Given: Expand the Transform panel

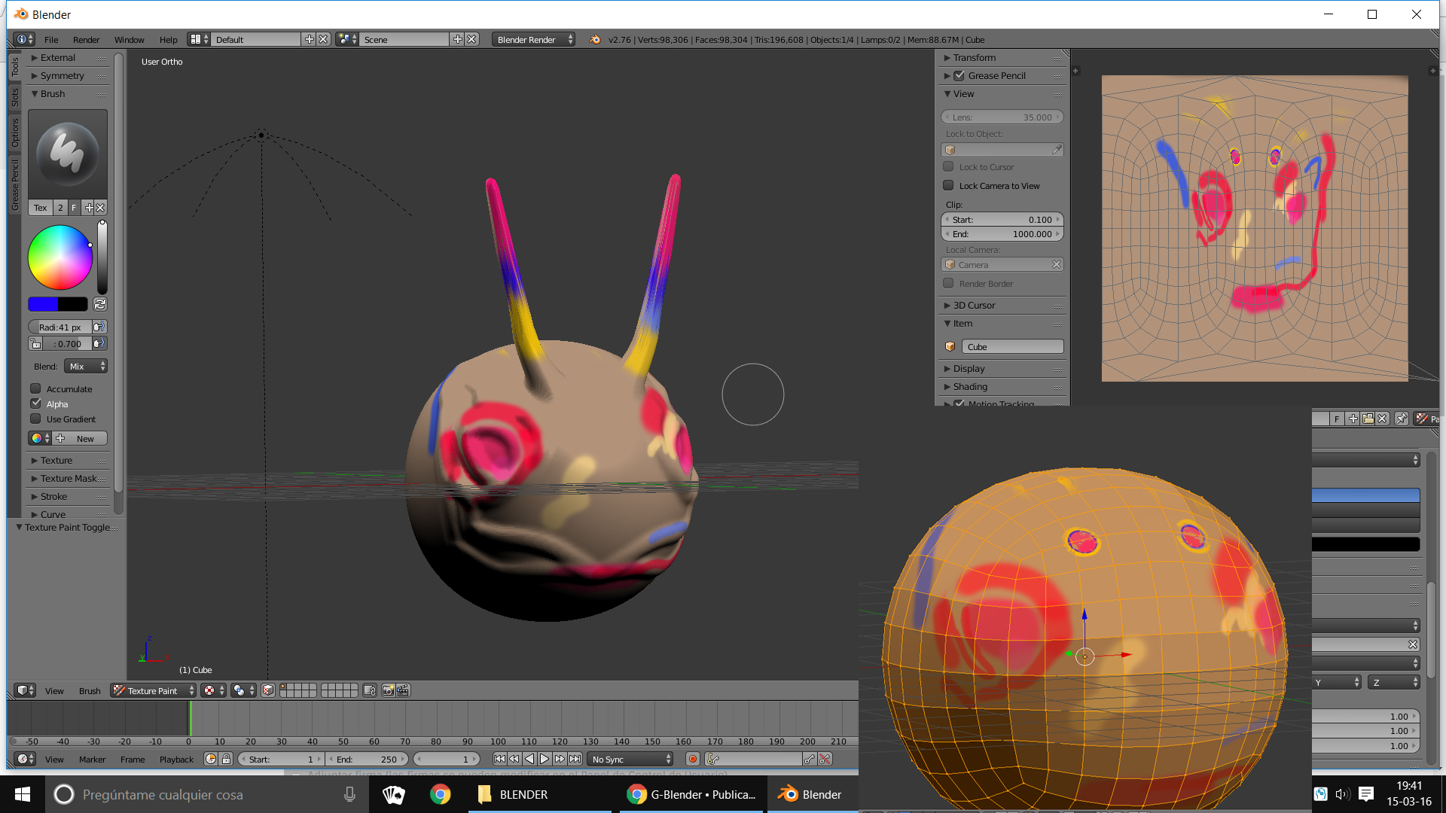Looking at the screenshot, I should pos(974,57).
